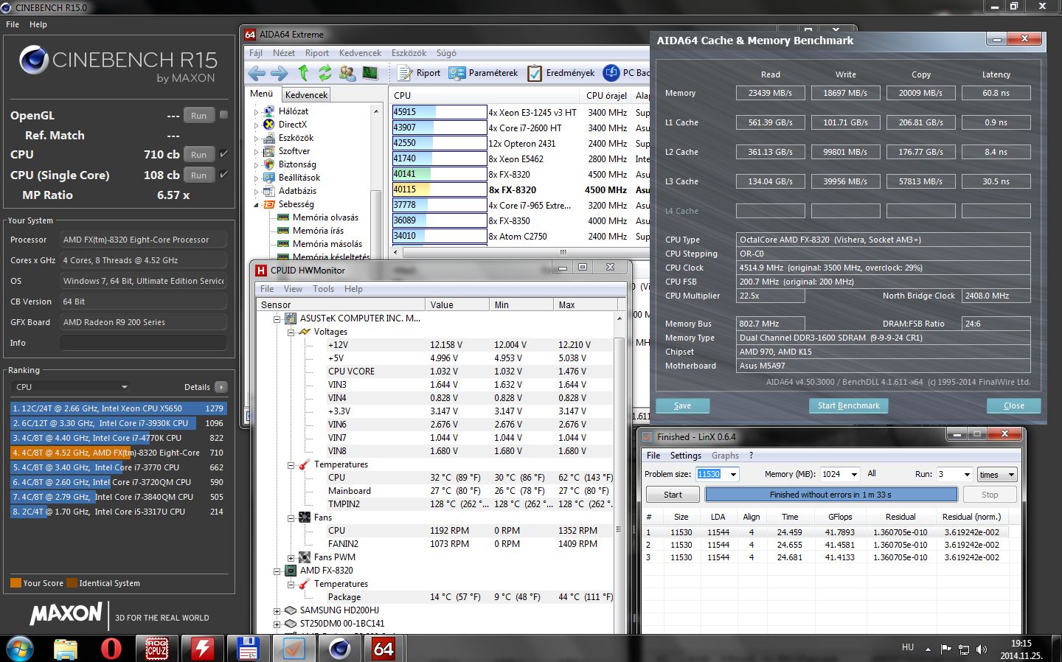Click Save in Cache & Memory Benchmark
Image resolution: width=1062 pixels, height=662 pixels.
(x=682, y=405)
